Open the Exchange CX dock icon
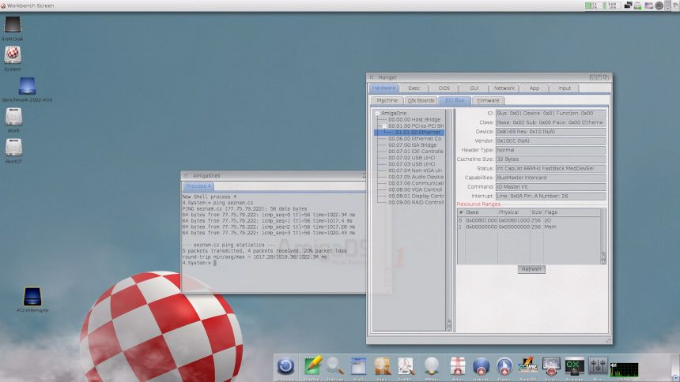Image resolution: width=680 pixels, height=382 pixels. click(574, 366)
